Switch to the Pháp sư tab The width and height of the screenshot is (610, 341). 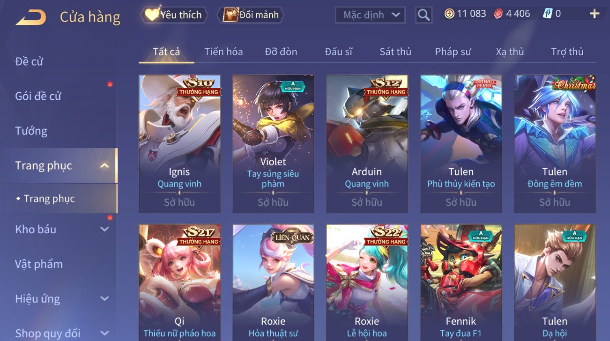click(x=453, y=52)
